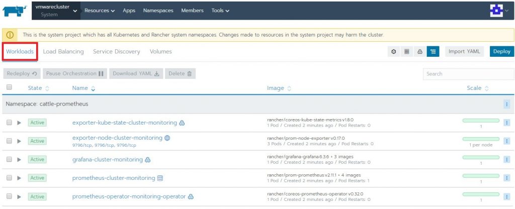Viewport: 515px width, 209px height.
Task: Switch to the Volumes tab
Action: [160, 52]
